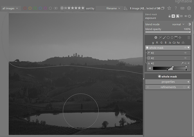194x137 pixels.
Task: Toggle the gray no-color-label filter
Action: [x=50, y=8]
